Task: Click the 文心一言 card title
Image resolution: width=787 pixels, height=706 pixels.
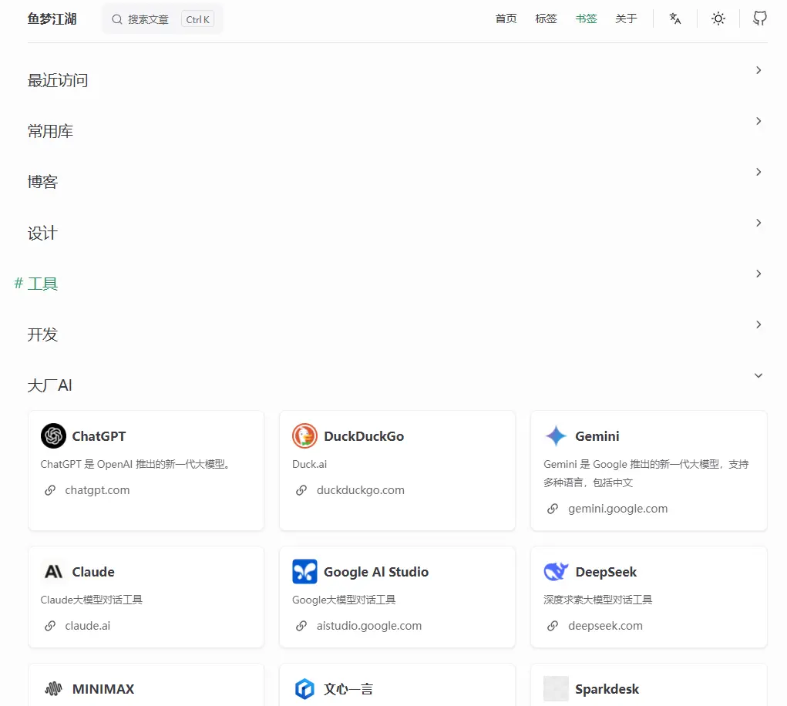Action: tap(348, 689)
